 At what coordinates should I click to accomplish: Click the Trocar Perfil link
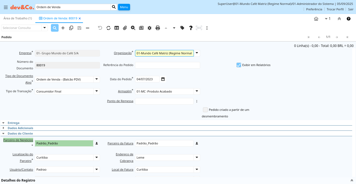(335, 9)
